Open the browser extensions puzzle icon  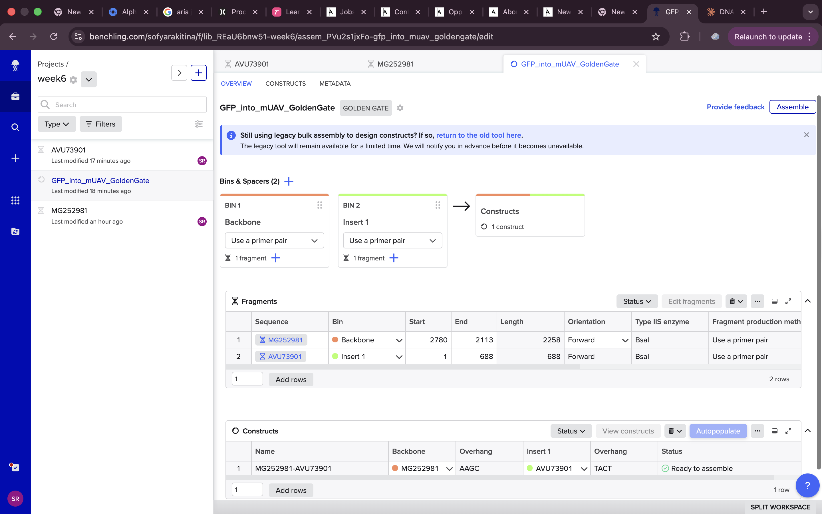(x=685, y=37)
